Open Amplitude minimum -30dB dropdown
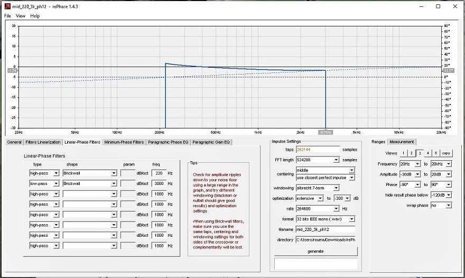This screenshot has width=465, height=278. 417,174
